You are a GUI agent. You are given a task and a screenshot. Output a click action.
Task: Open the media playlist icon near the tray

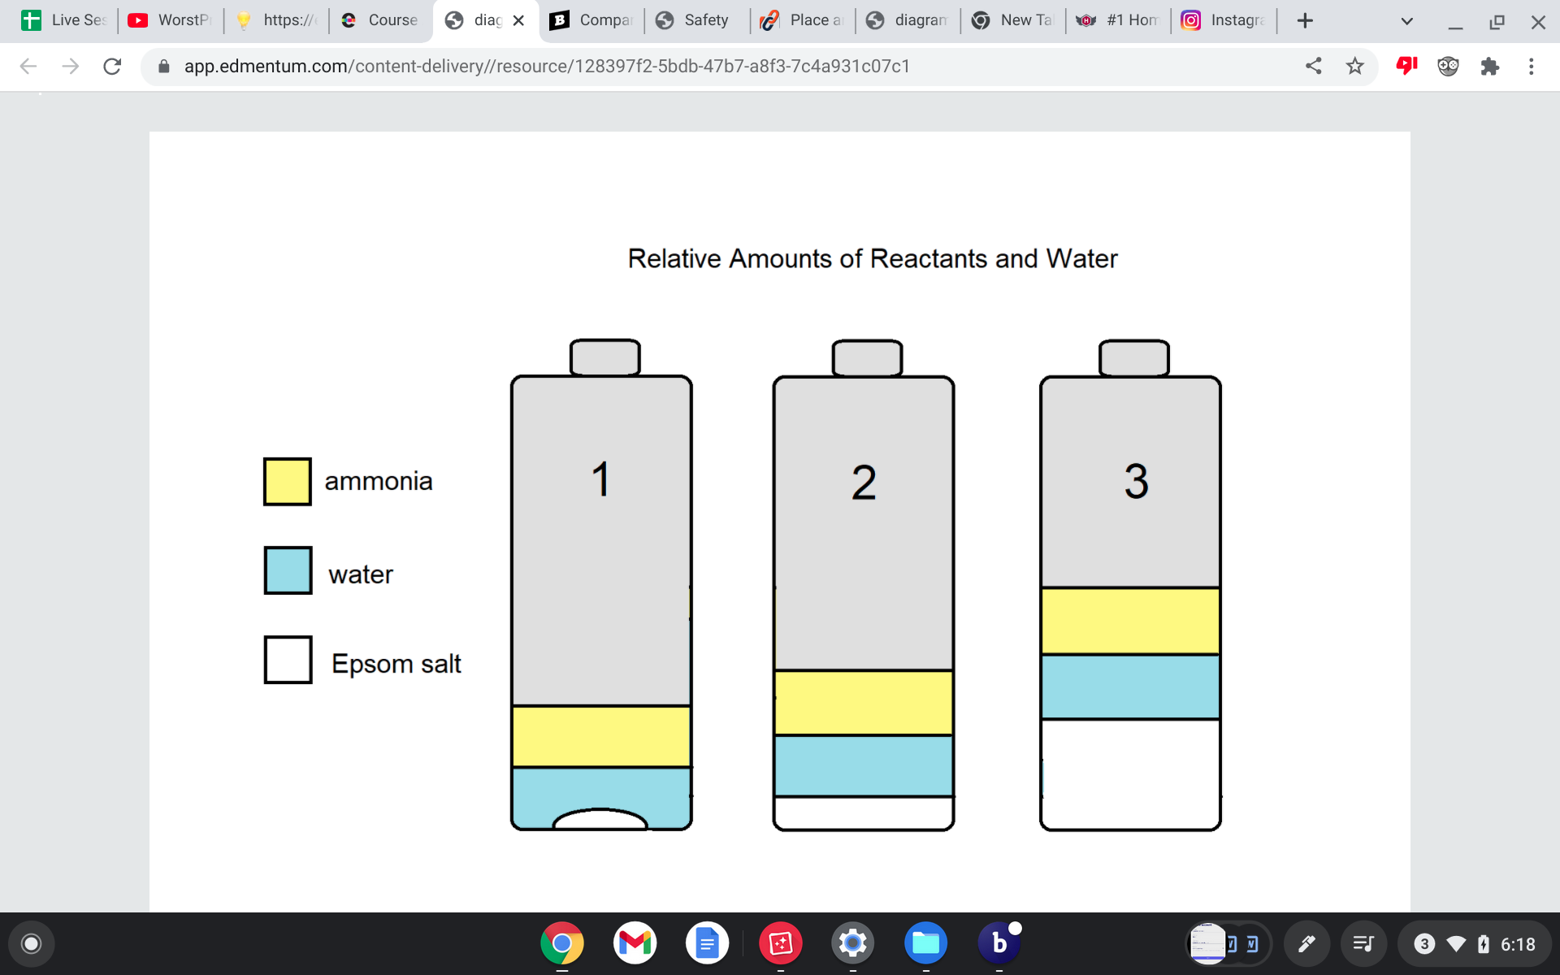coord(1363,943)
